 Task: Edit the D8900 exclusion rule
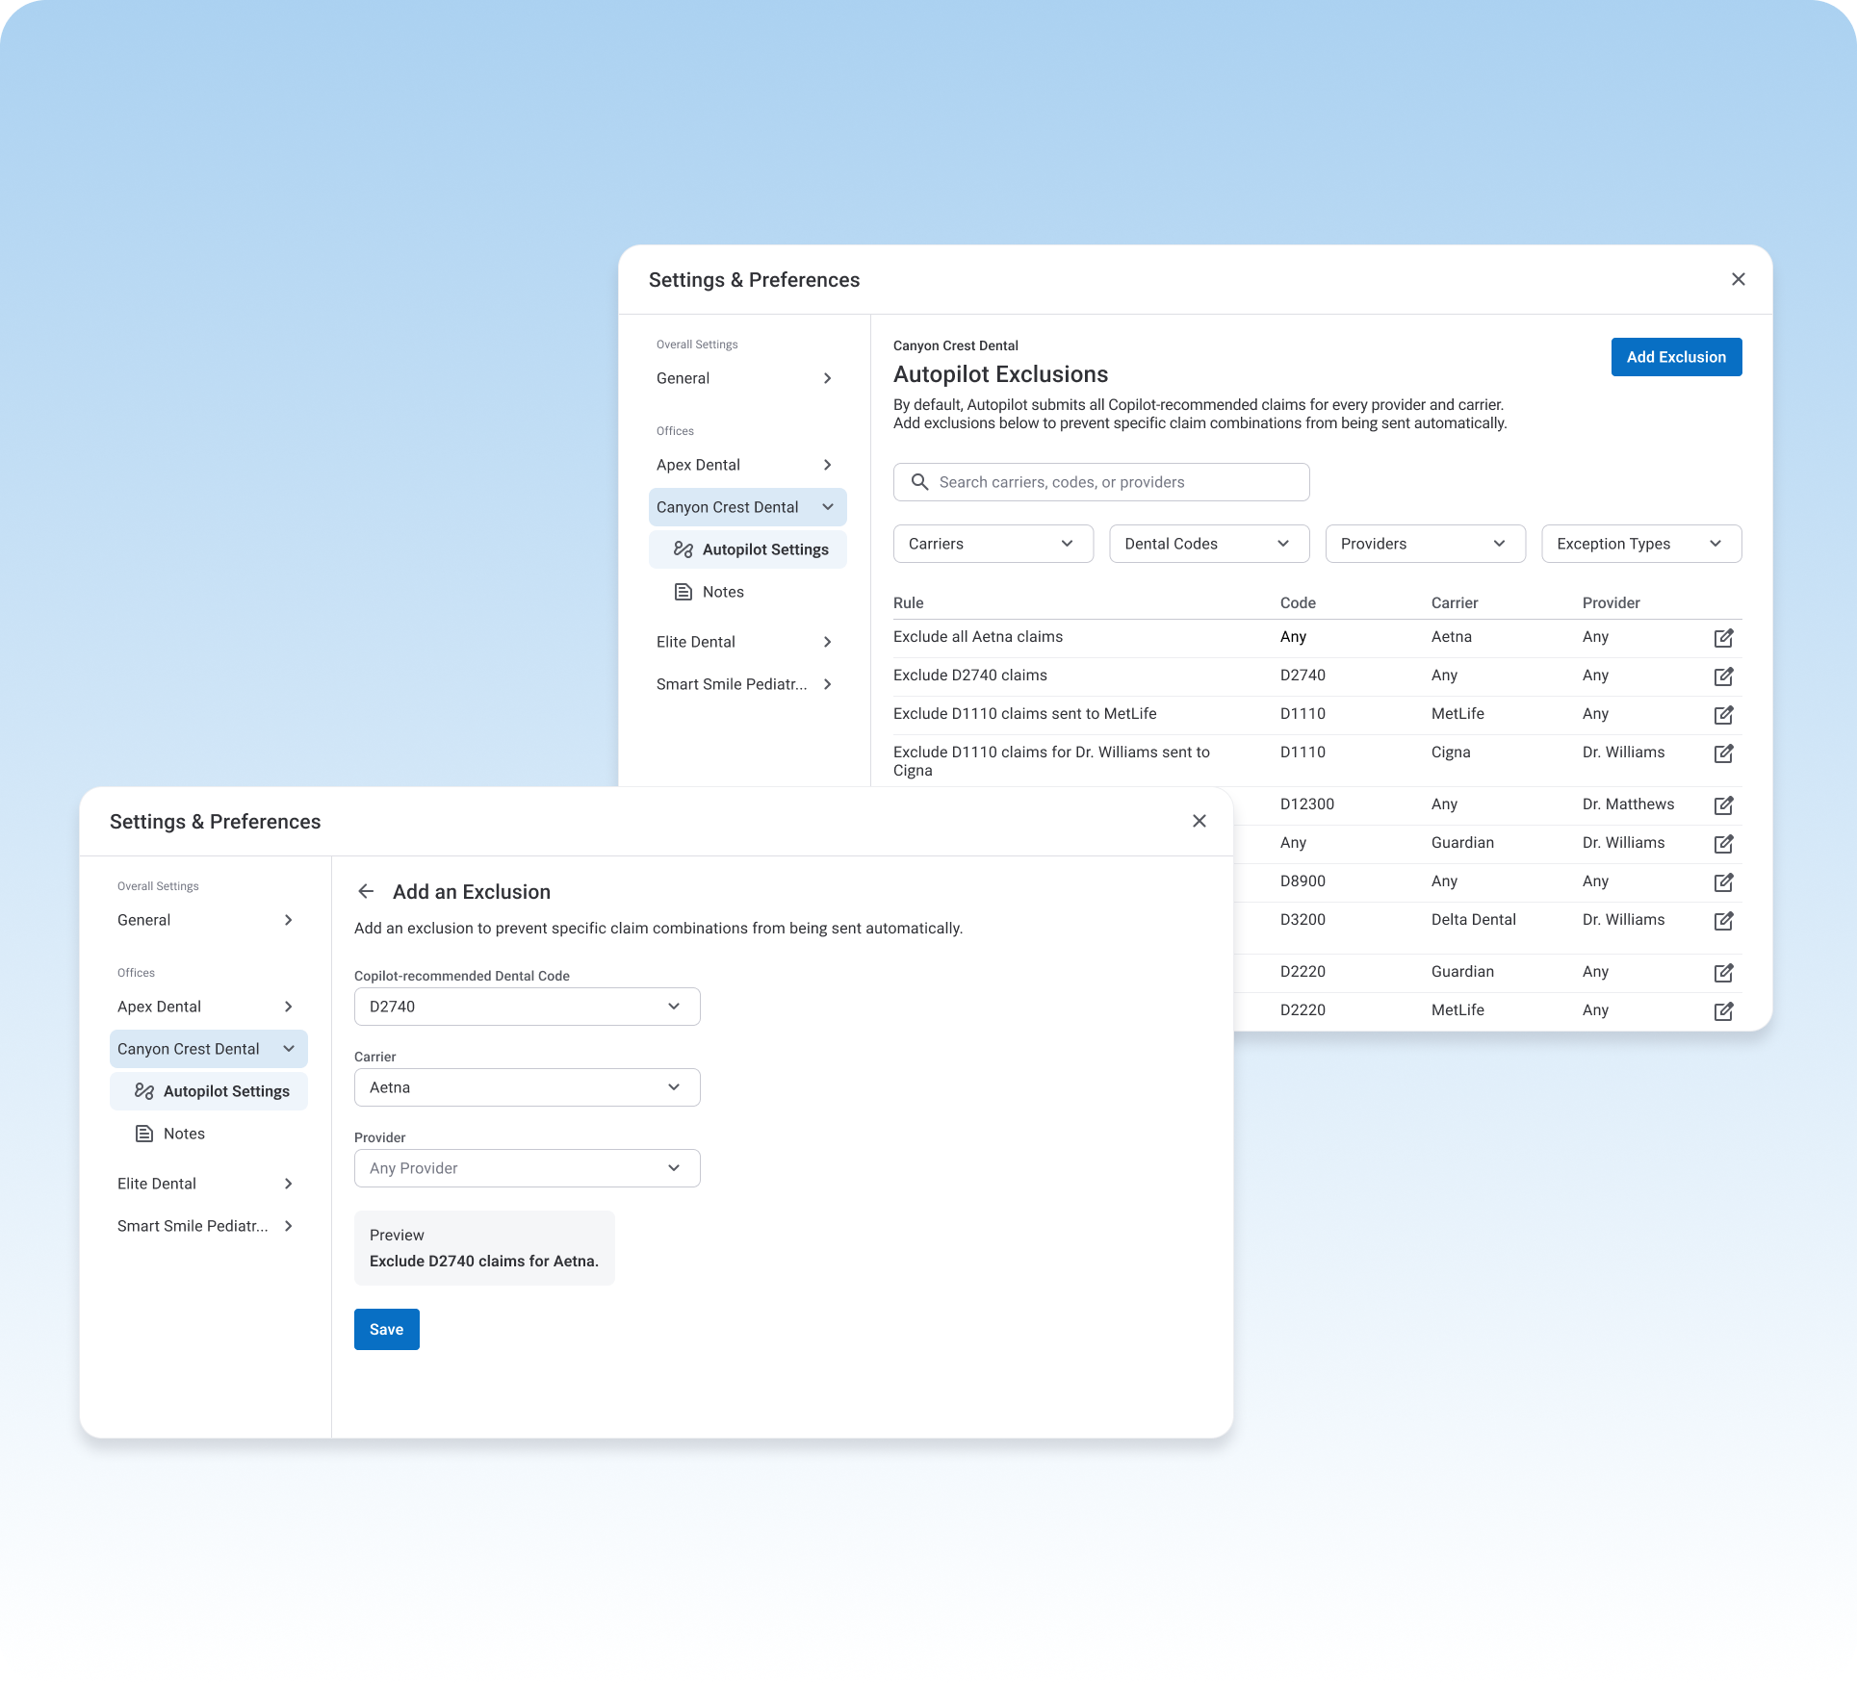click(x=1723, y=882)
